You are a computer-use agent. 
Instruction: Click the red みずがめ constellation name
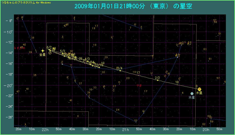click(x=20, y=48)
